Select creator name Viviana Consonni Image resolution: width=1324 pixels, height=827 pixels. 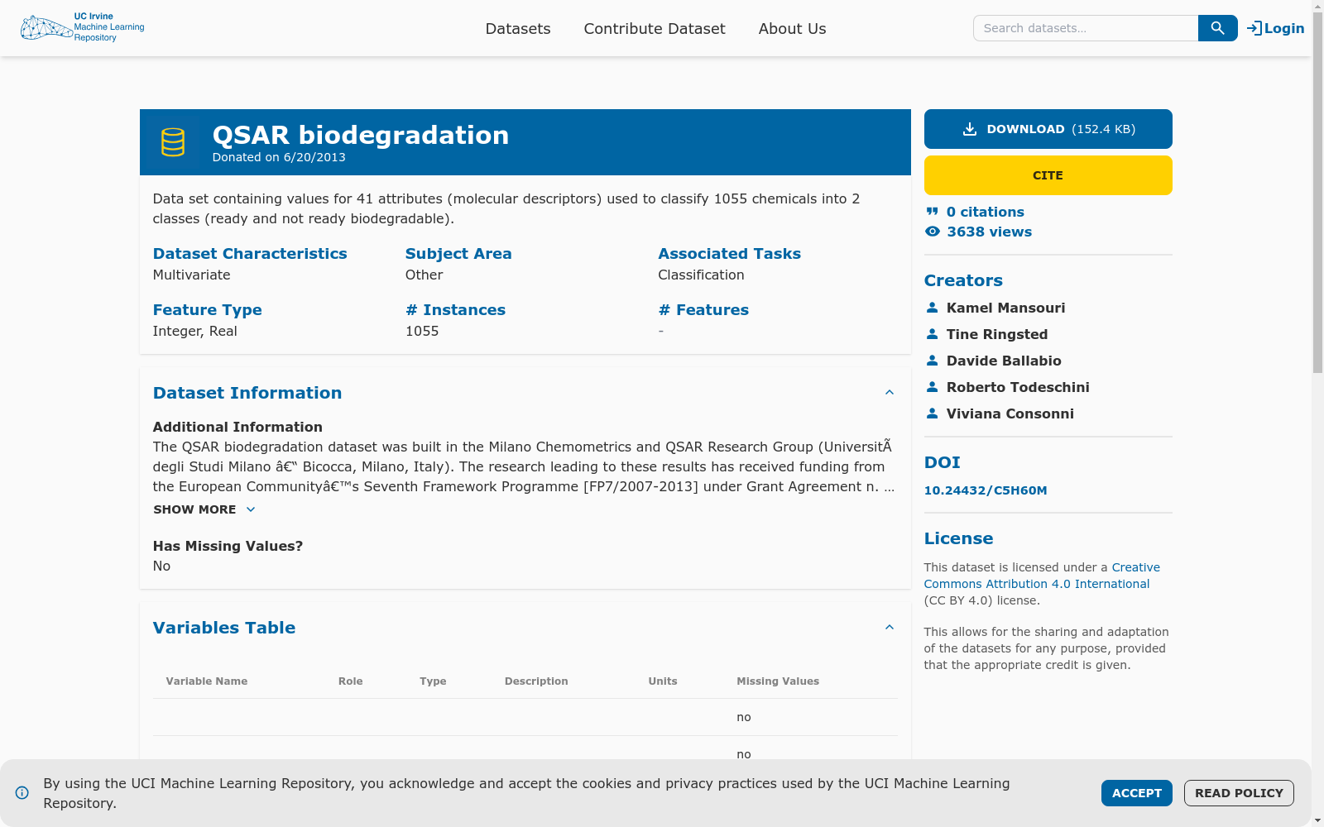point(1010,413)
